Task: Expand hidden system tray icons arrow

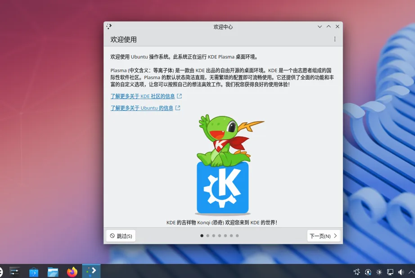Action: pos(411,272)
